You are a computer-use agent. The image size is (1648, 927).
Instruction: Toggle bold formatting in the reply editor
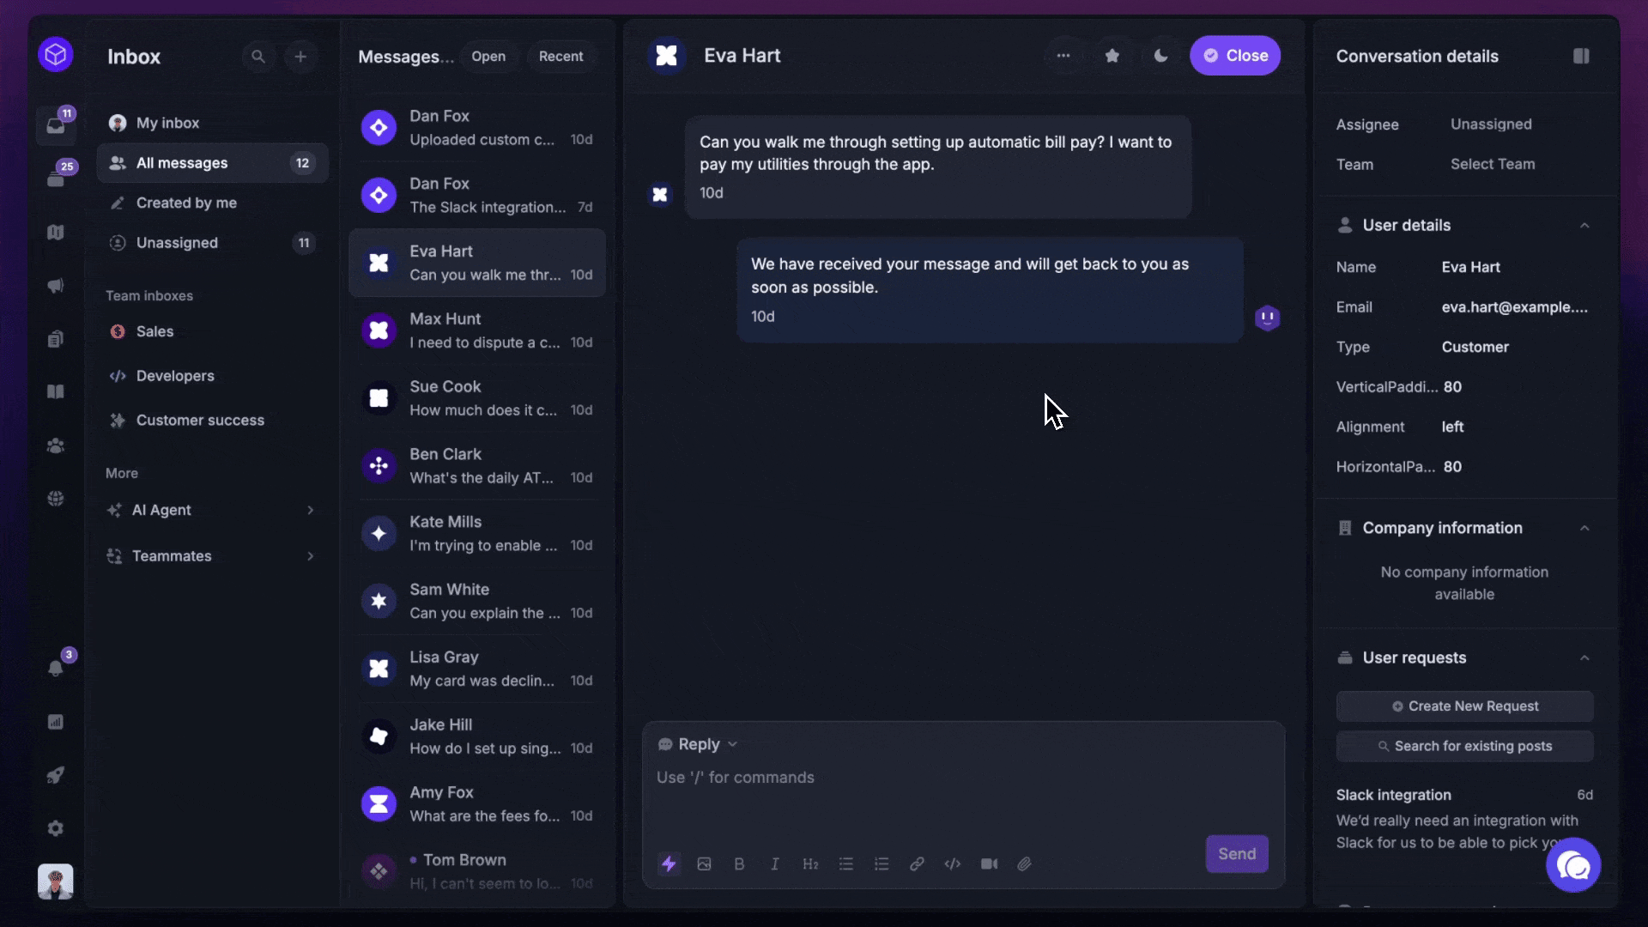(x=739, y=863)
